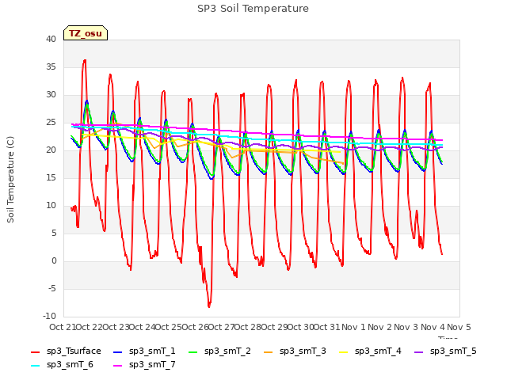Click the Oct 31 x-axis tick label
The width and height of the screenshot is (507, 380).
click(327, 327)
